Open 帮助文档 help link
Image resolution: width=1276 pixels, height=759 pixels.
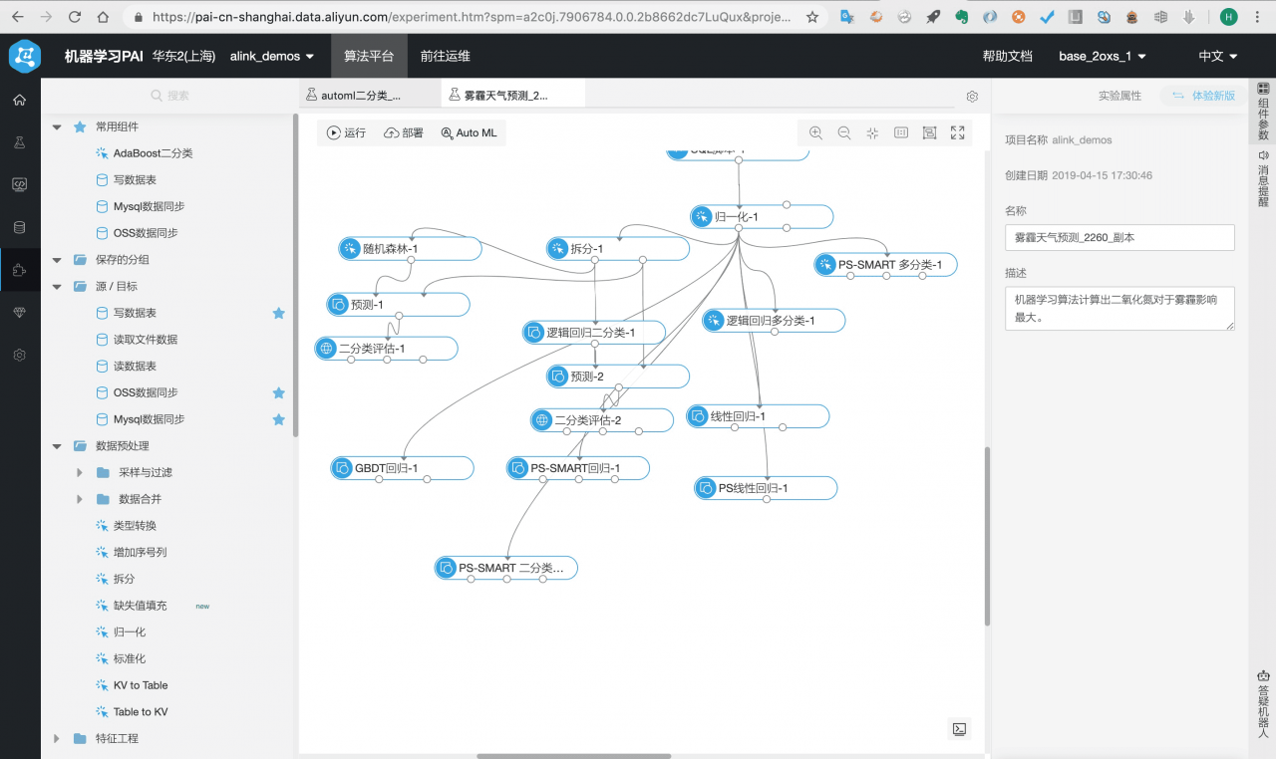click(x=1008, y=57)
